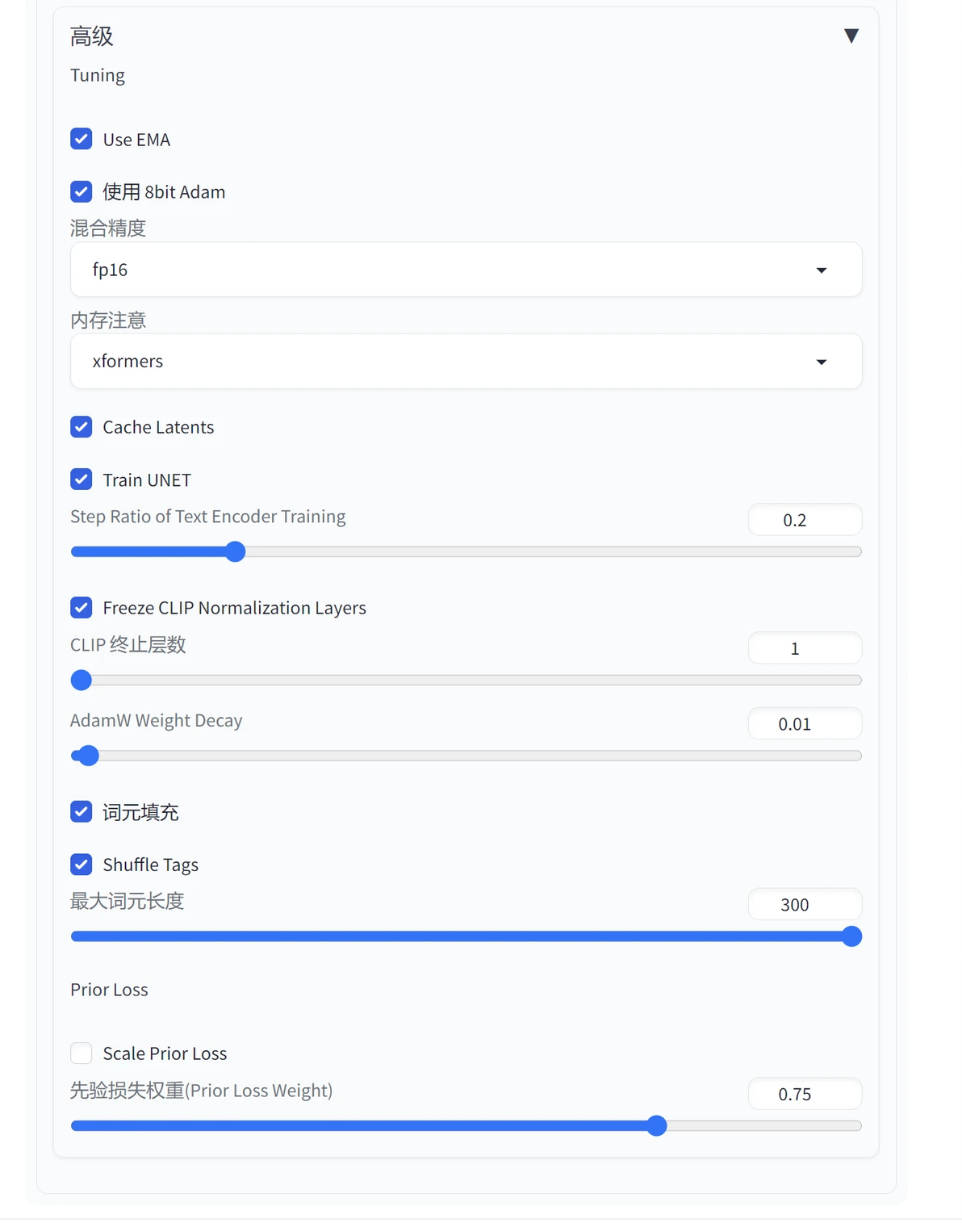Collapse the 高级 section triangle
Screen dimensions: 962x1223
click(x=851, y=36)
